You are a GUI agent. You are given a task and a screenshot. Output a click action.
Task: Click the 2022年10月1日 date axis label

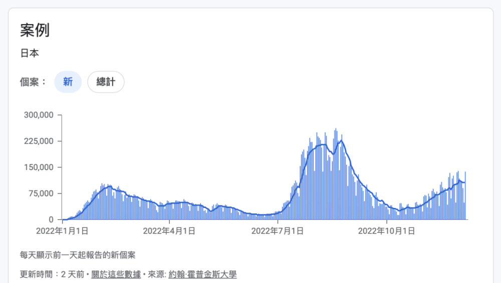[387, 231]
